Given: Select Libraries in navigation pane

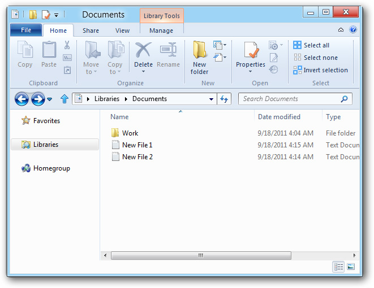Looking at the screenshot, I should (x=55, y=145).
